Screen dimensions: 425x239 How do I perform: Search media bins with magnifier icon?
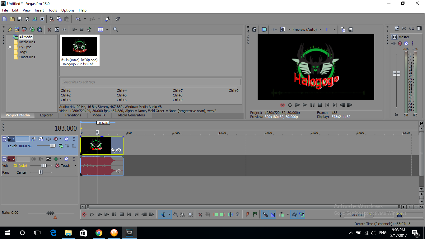point(115,30)
